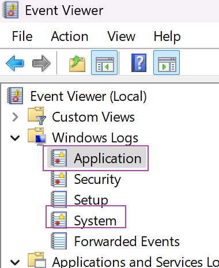
Task: Click the Application log icon
Action: (59, 158)
